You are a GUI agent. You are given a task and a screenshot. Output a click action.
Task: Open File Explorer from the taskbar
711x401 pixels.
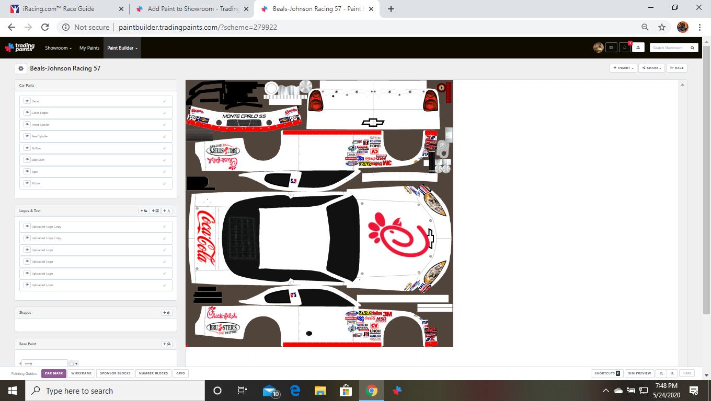(320, 391)
